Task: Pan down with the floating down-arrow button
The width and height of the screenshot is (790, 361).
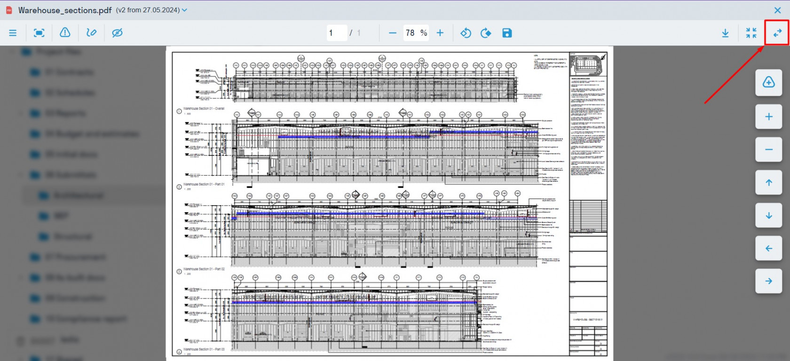Action: pyautogui.click(x=769, y=215)
